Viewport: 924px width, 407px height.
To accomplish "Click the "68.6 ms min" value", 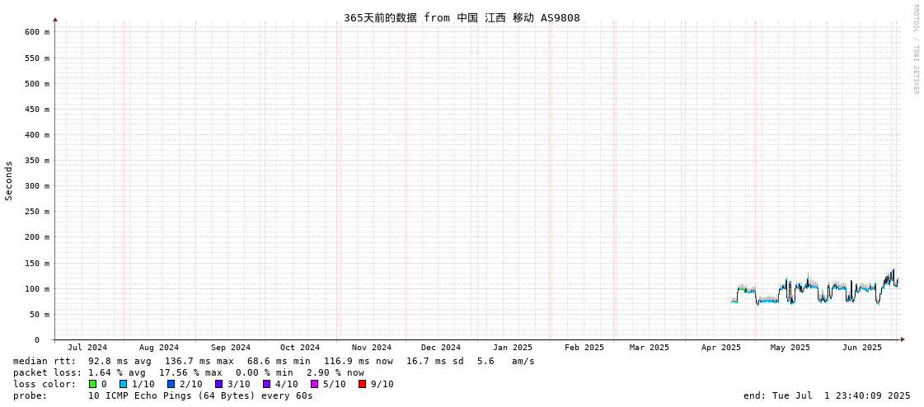I will tap(279, 361).
